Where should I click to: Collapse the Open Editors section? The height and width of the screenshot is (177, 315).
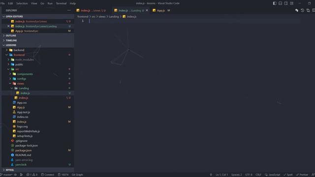click(38, 16)
